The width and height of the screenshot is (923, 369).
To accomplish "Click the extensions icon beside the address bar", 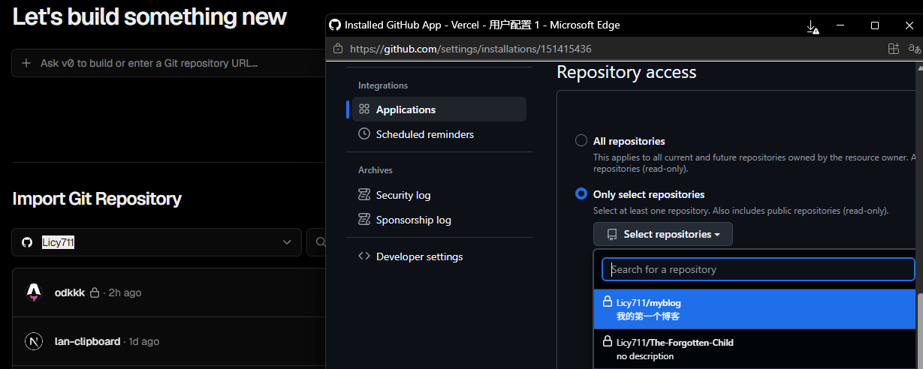I will [893, 49].
